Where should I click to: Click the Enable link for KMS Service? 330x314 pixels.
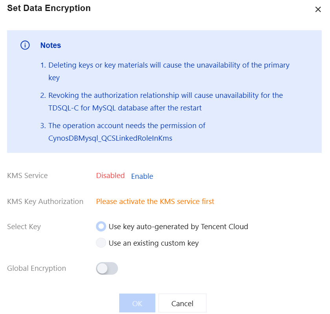coord(142,176)
